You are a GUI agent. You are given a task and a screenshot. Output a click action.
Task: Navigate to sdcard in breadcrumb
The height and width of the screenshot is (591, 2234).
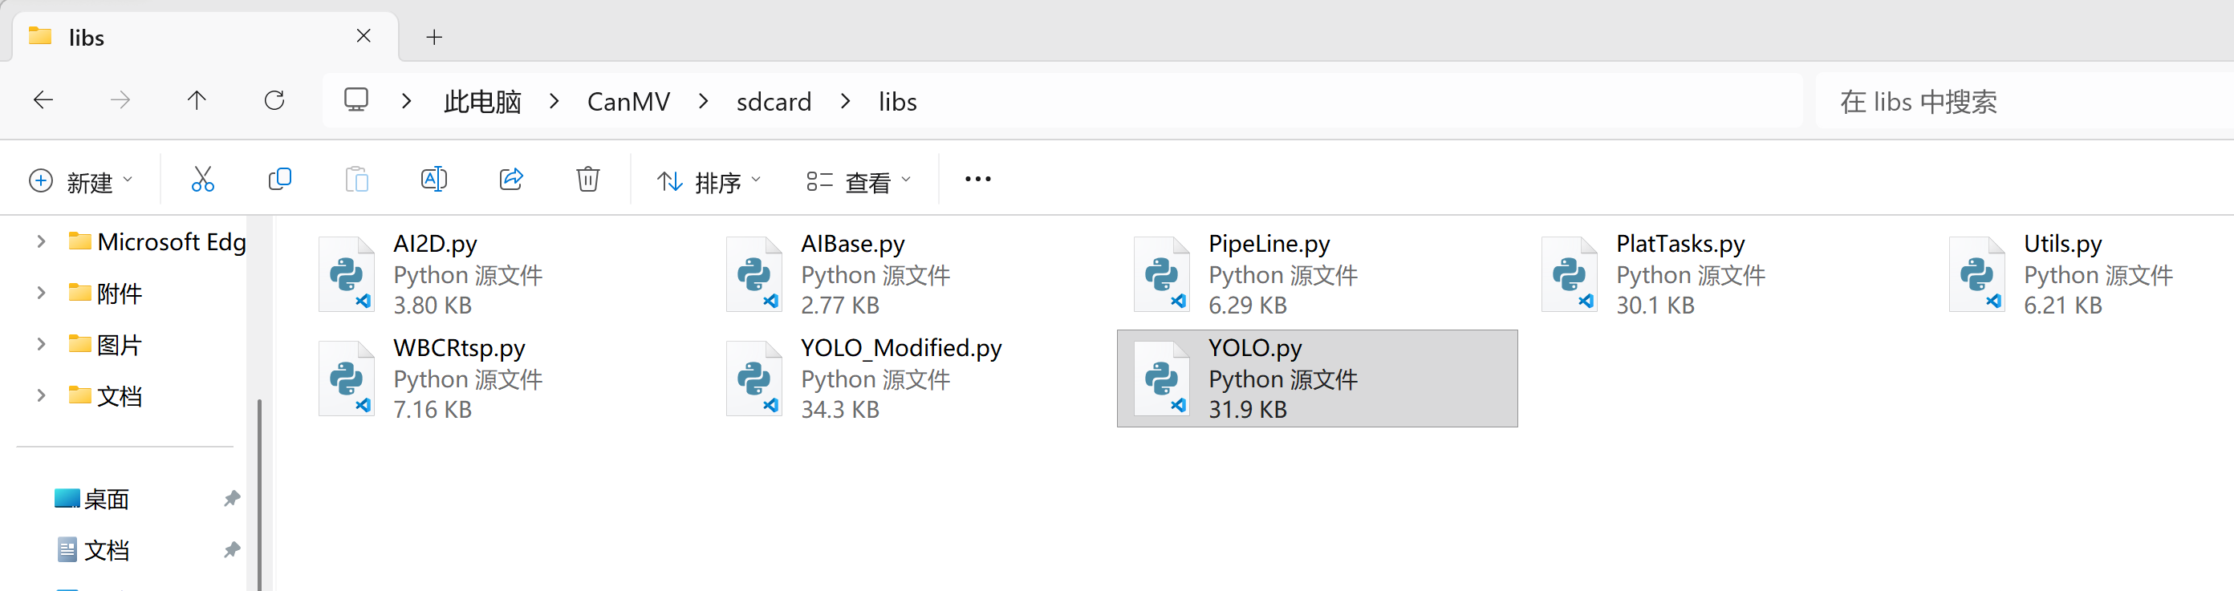pos(774,101)
